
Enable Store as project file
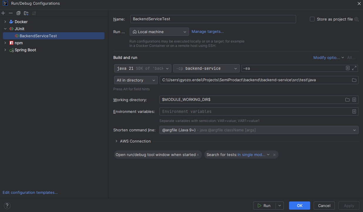312,19
